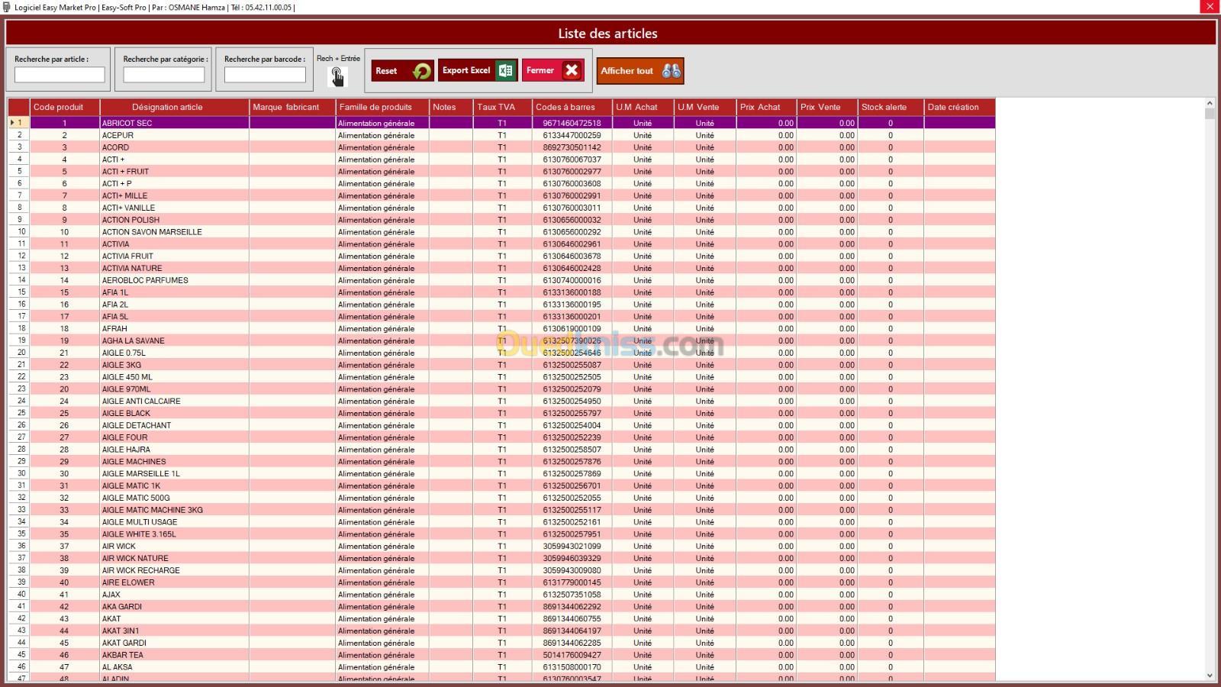Click the binoculars icon on Afficher tout

[x=671, y=71]
